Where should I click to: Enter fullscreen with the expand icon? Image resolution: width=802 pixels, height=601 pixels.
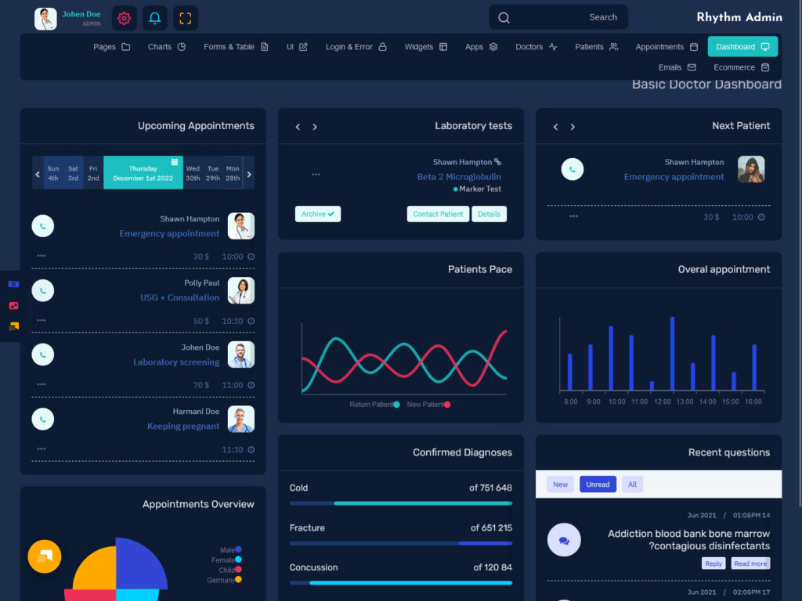click(185, 17)
